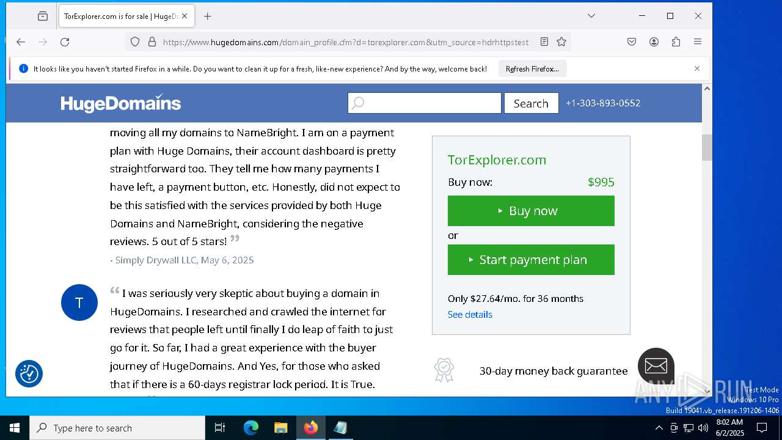
Task: Click the reviewer T avatar circle
Action: 79,302
